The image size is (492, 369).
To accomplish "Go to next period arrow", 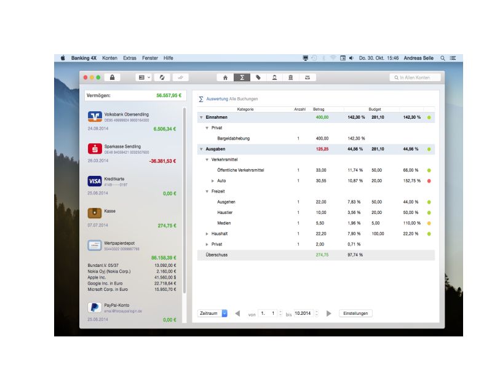I will click(328, 314).
